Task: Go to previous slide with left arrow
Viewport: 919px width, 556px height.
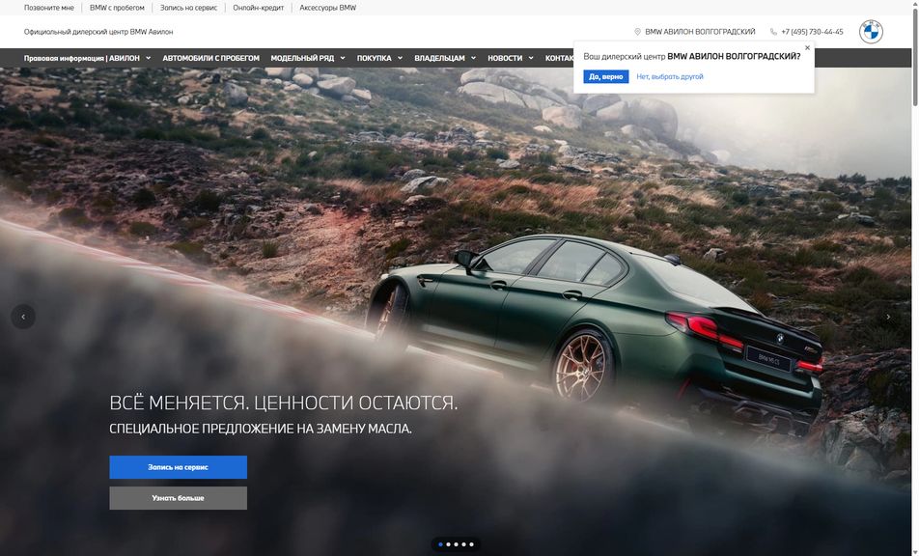Action: point(23,317)
